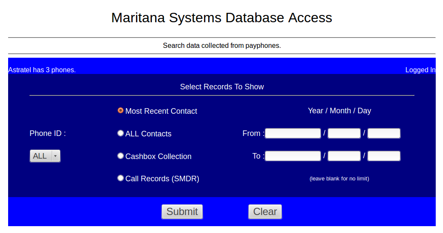Select the Most Recent Contact radio button
The width and height of the screenshot is (443, 233).
coord(121,110)
